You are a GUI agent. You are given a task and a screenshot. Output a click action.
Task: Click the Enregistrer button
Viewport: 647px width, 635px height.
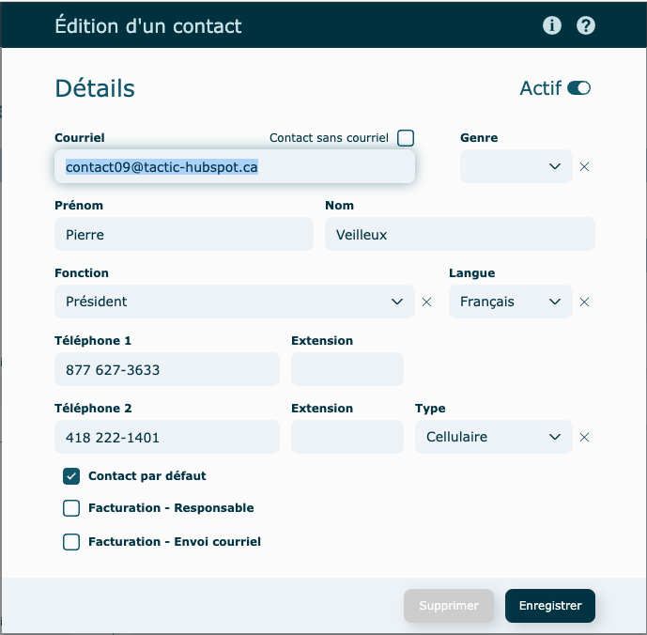pyautogui.click(x=550, y=606)
